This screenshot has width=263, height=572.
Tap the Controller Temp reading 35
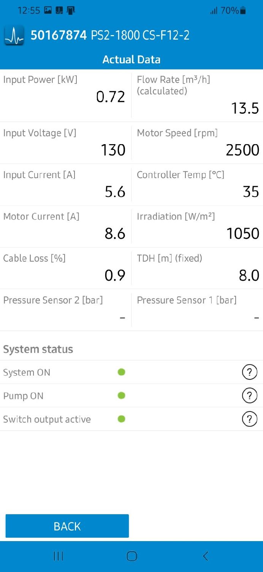pos(251,192)
